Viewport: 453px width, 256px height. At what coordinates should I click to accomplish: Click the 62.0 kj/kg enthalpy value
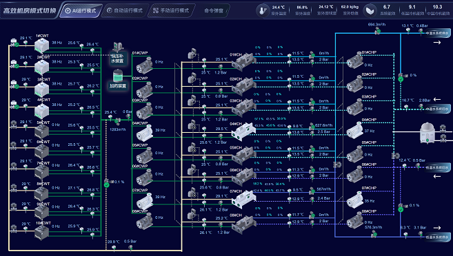[x=350, y=7]
